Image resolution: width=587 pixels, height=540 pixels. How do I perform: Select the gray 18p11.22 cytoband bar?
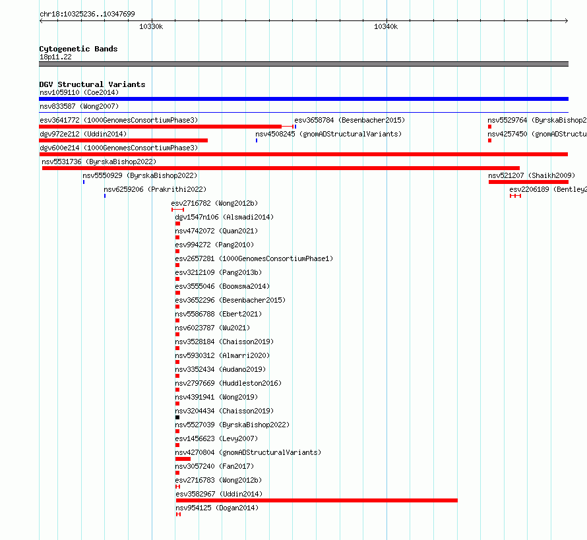coord(303,64)
